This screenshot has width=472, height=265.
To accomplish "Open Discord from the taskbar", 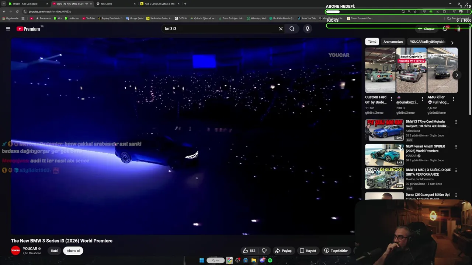I will (x=262, y=260).
